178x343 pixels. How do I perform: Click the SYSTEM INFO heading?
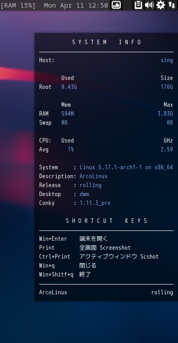(x=107, y=42)
